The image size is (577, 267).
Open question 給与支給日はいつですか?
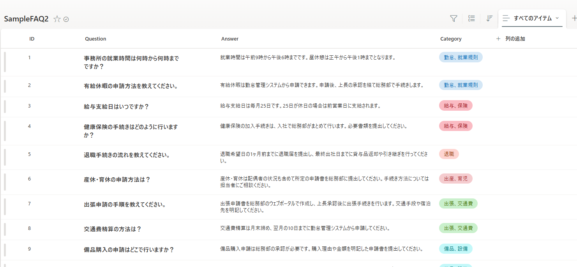[x=116, y=107]
